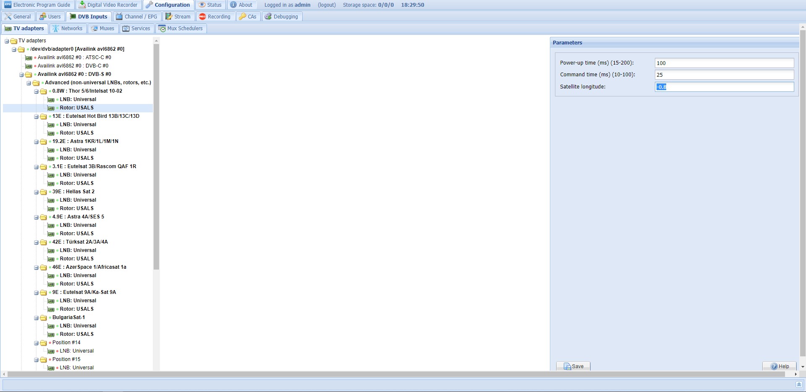Image resolution: width=806 pixels, height=392 pixels.
Task: Open the Help button in Parameters
Action: click(780, 366)
